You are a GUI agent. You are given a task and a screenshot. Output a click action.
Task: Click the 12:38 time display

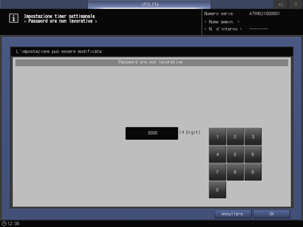(13, 223)
